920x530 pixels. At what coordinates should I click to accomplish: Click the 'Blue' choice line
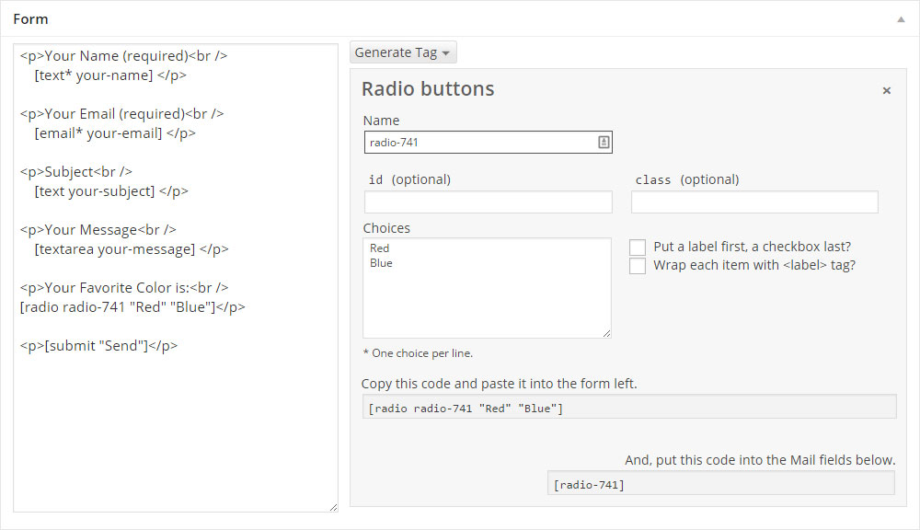click(382, 263)
